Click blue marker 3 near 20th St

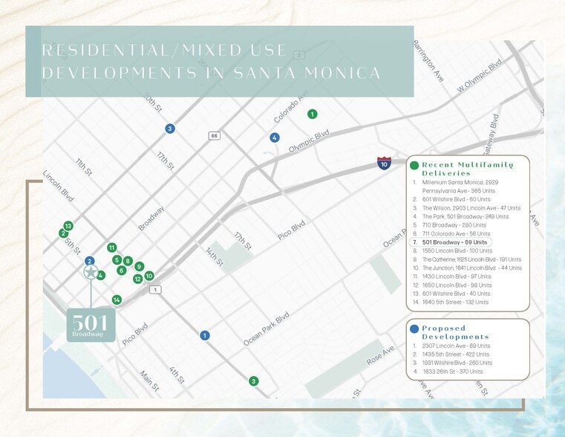point(170,129)
